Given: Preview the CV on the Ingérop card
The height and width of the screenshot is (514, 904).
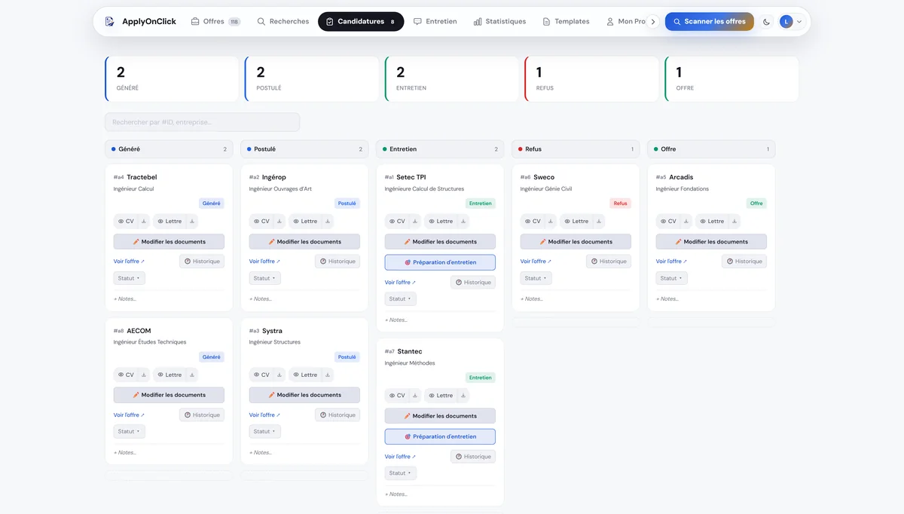Looking at the screenshot, I should click(x=261, y=222).
